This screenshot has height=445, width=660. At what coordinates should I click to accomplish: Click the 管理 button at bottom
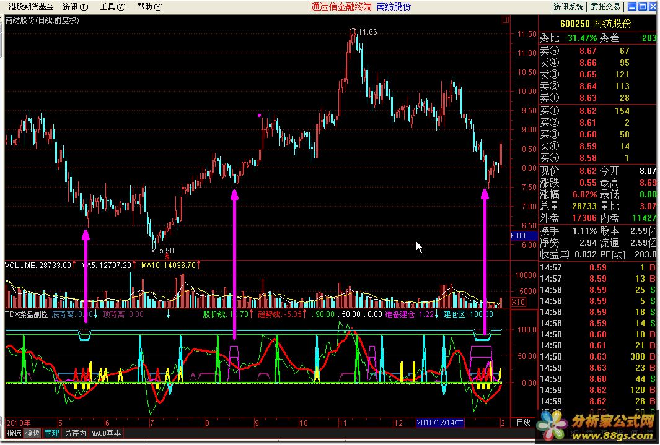point(52,433)
